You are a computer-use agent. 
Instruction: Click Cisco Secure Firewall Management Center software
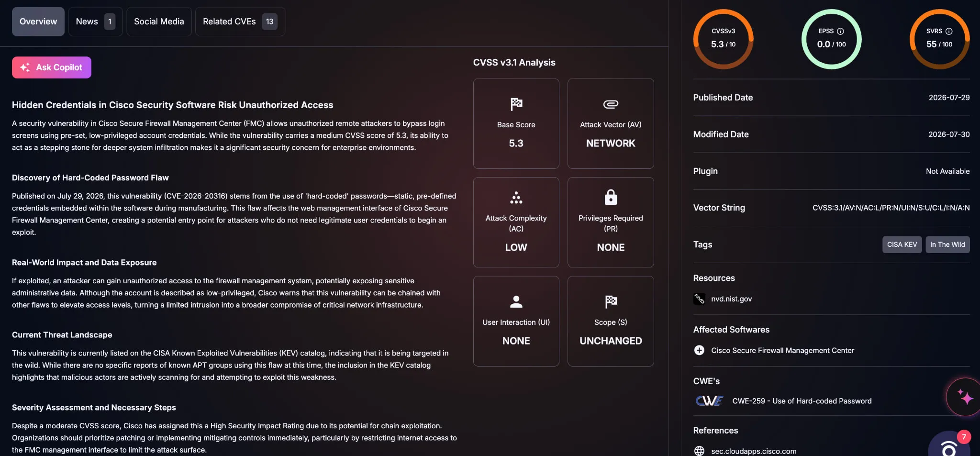click(x=782, y=350)
